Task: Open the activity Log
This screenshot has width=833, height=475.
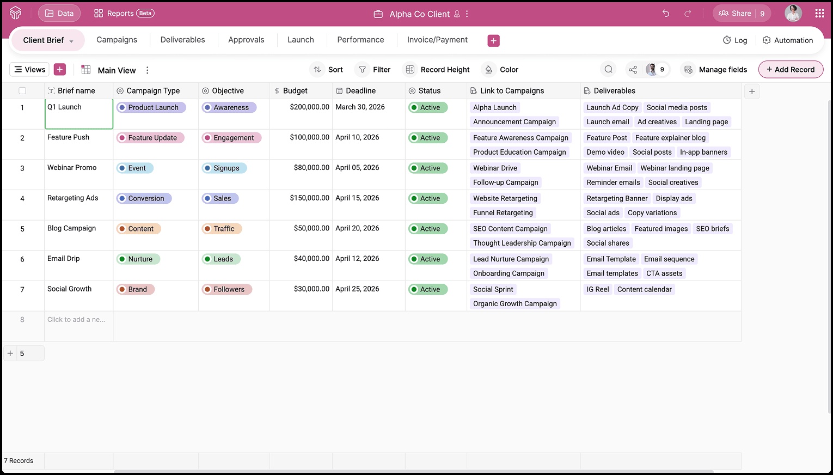Action: 734,40
